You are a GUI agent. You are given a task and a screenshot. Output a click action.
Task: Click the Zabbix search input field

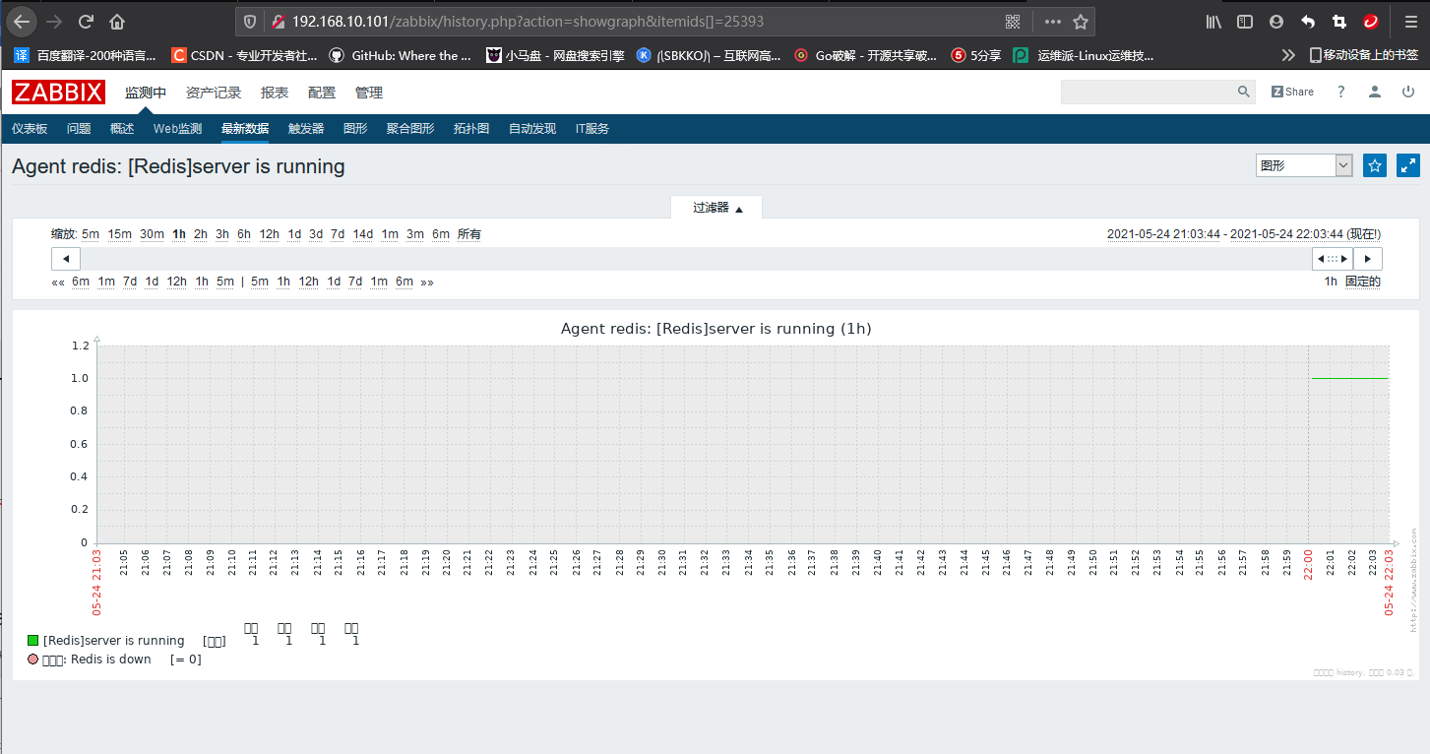(x=1148, y=92)
